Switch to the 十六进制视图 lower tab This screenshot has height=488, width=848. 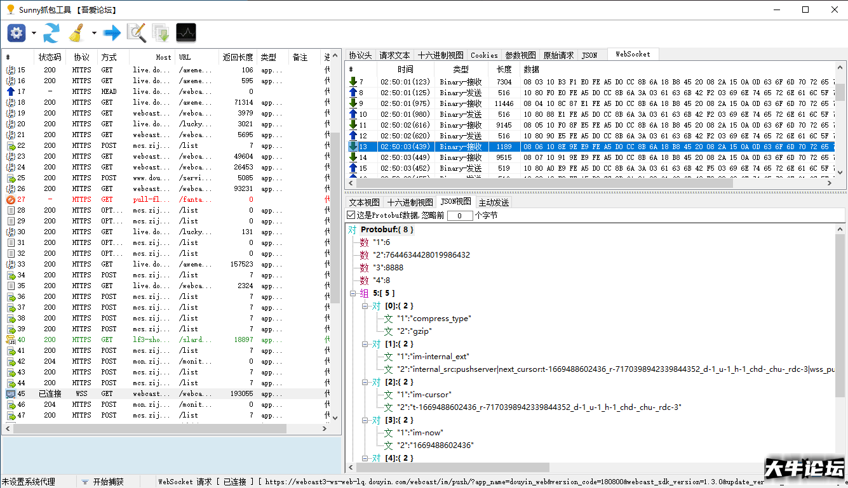[x=410, y=202]
